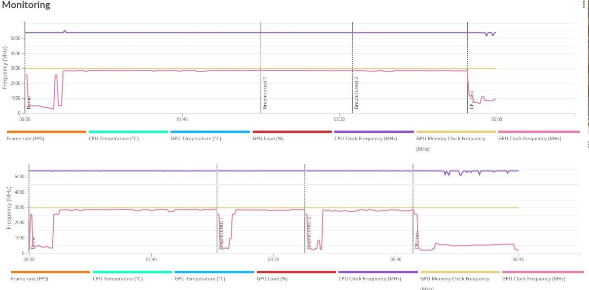Toggle CPU Temperature orange-teal legend in upper chart
The height and width of the screenshot is (290, 589).
coord(114,139)
